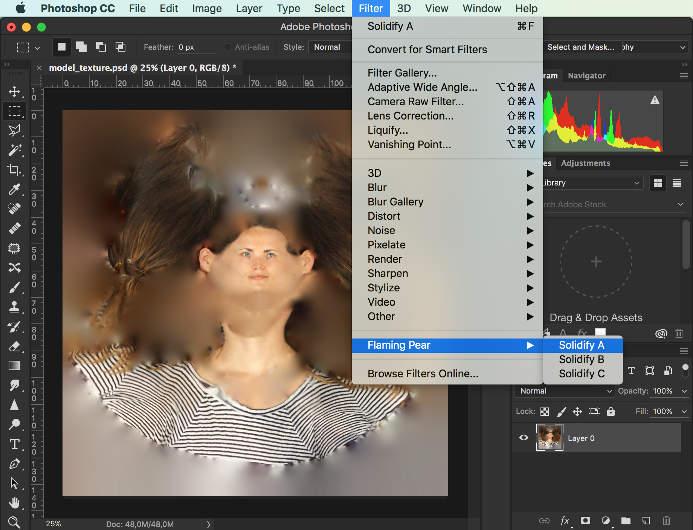Switch Libraries to grid view

click(x=658, y=183)
